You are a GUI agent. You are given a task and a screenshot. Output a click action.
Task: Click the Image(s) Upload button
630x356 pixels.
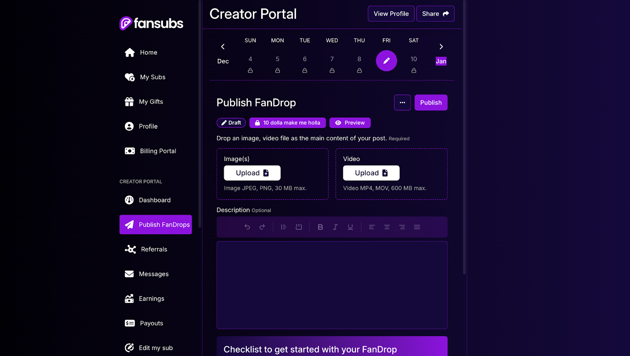point(252,173)
